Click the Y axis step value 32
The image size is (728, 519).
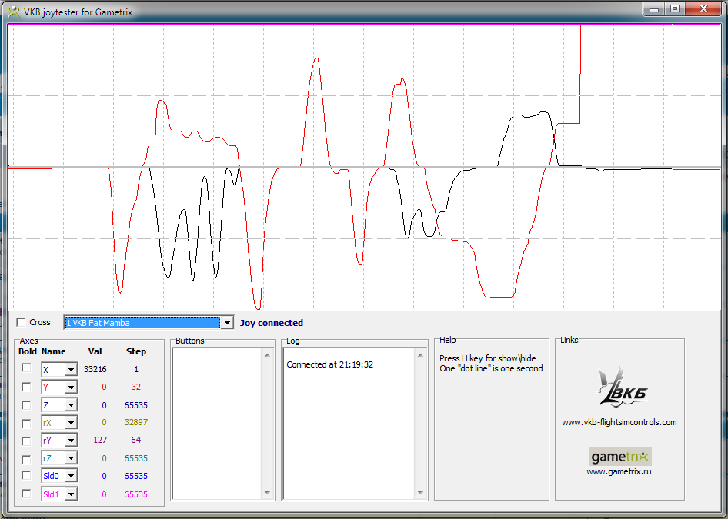pos(136,387)
